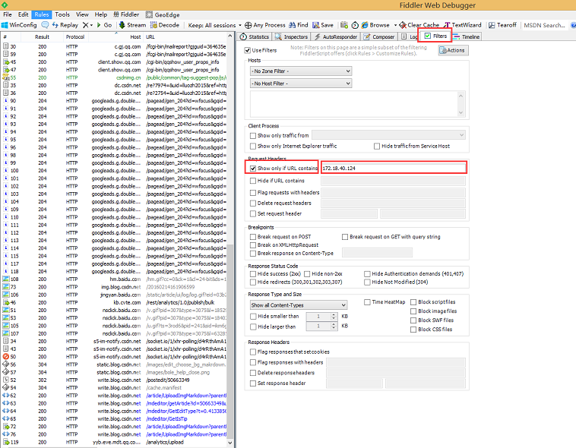Click the camera screenshot toolbar icon

(344, 25)
